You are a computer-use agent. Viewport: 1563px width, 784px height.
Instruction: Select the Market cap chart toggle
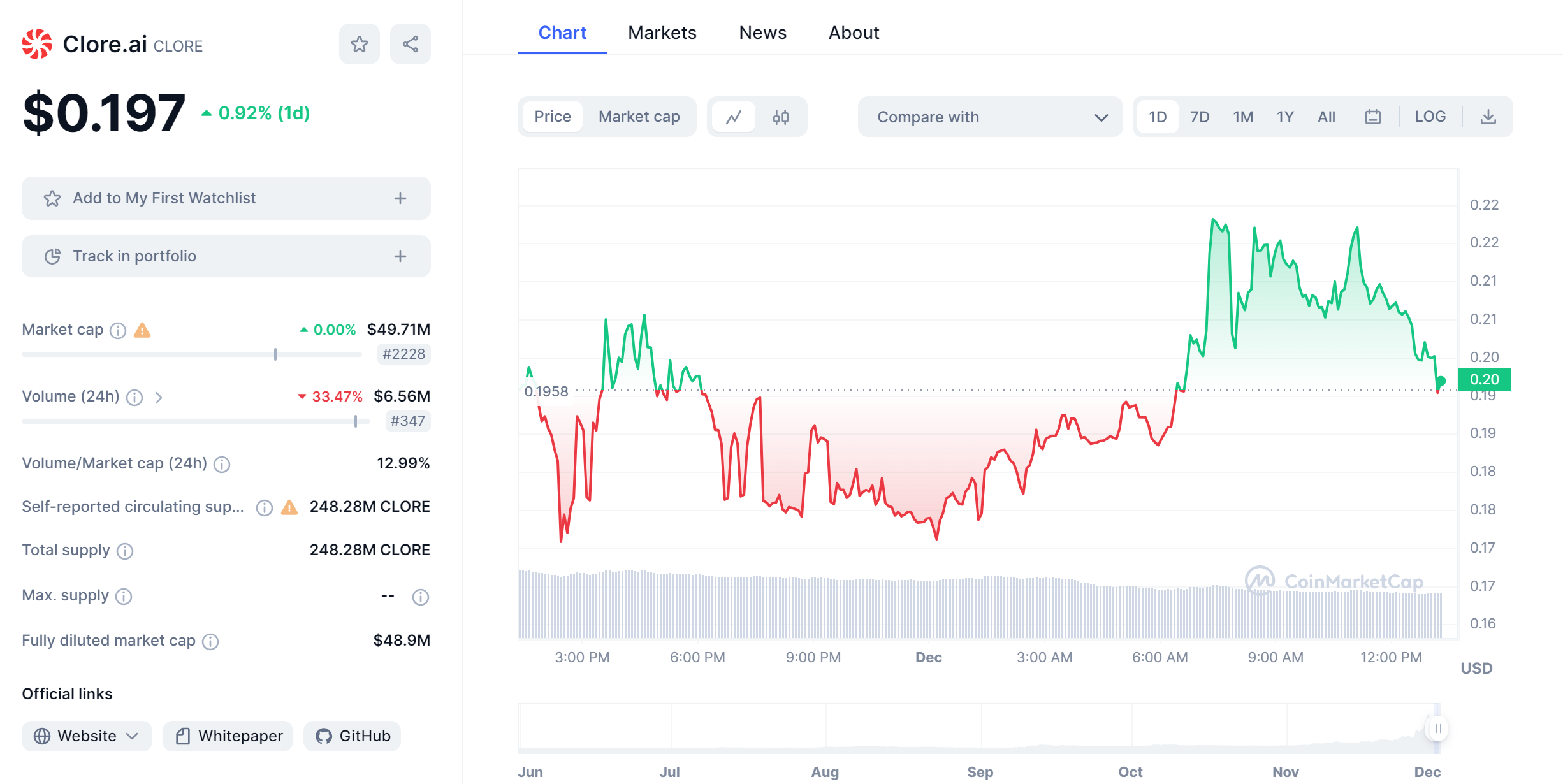point(639,117)
